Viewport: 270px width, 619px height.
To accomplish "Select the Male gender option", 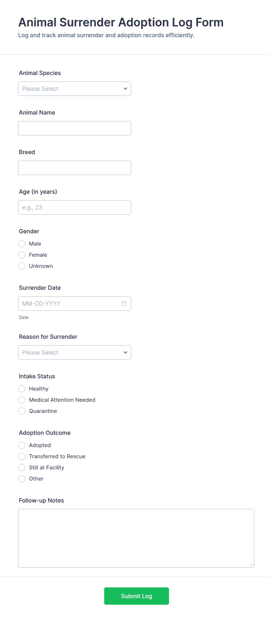I will click(x=22, y=244).
